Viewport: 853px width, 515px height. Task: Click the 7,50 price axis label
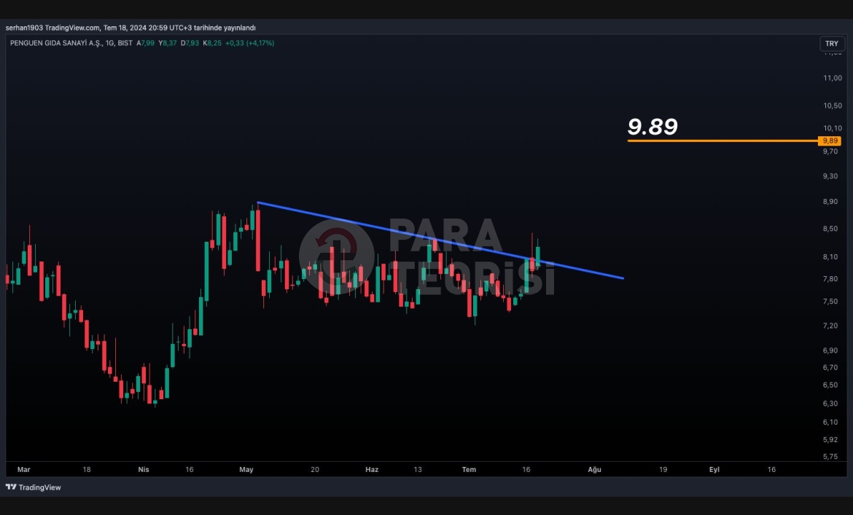pos(830,302)
